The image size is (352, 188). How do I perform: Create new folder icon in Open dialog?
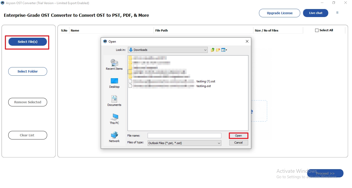tap(218, 50)
